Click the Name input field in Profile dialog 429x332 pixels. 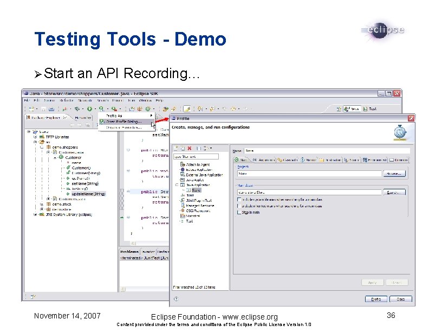click(327, 151)
